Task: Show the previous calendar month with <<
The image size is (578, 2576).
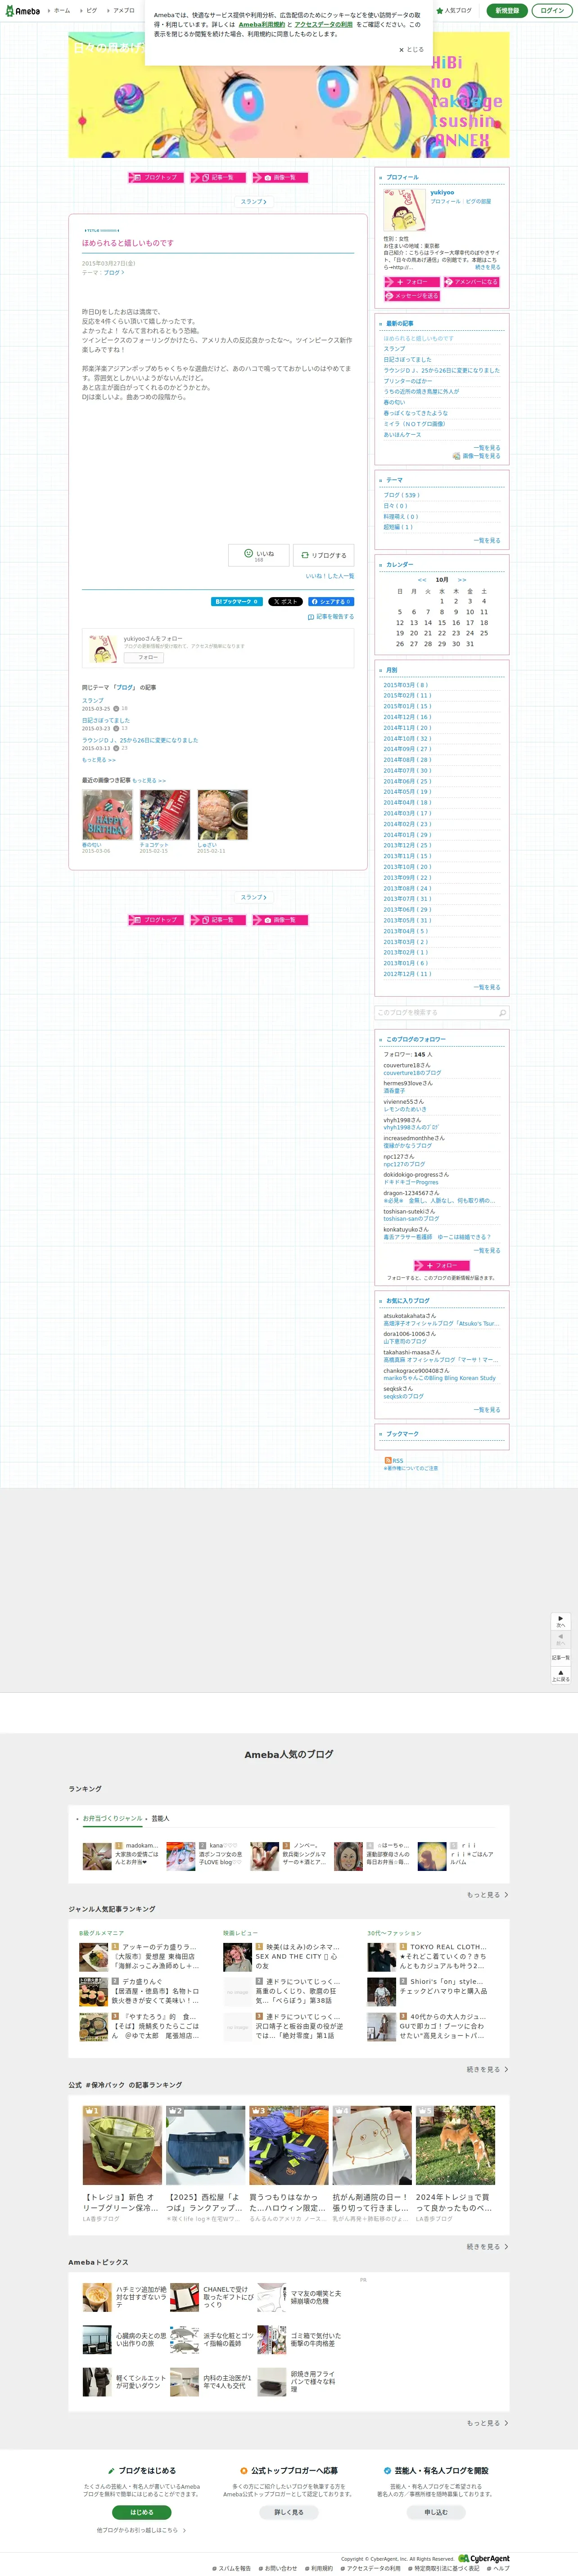Action: click(422, 580)
